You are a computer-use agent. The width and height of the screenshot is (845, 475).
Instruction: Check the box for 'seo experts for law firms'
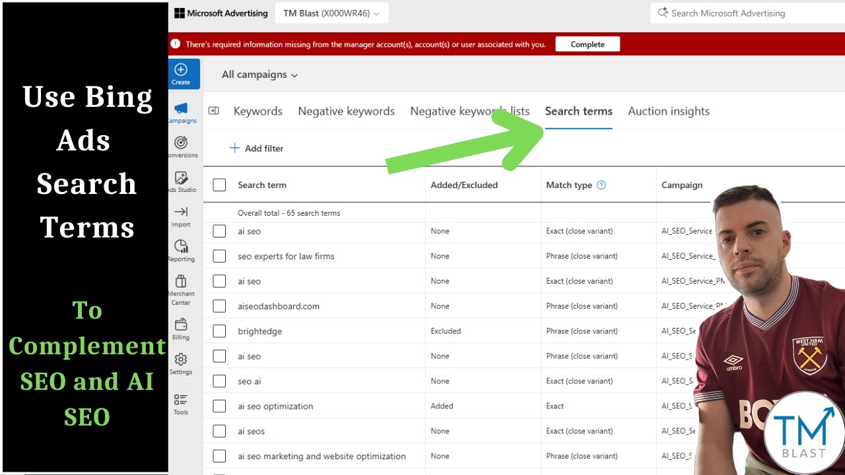[219, 256]
